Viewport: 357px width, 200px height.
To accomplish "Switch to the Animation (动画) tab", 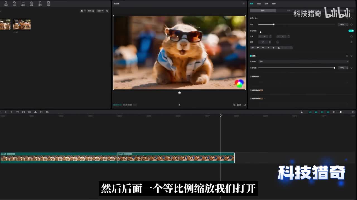I will 266,4.
